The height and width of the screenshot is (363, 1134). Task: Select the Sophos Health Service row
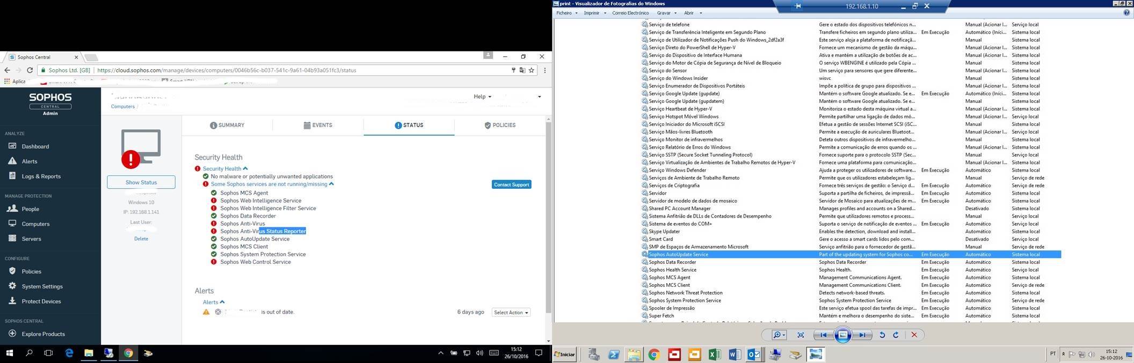pos(851,270)
